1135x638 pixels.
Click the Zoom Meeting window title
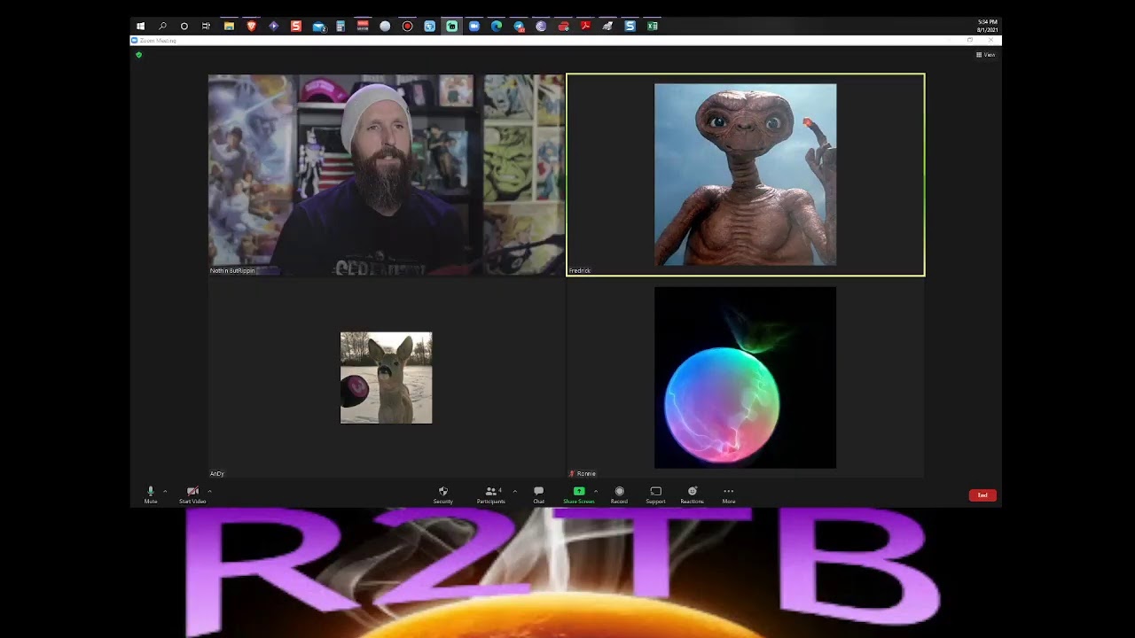(x=159, y=41)
